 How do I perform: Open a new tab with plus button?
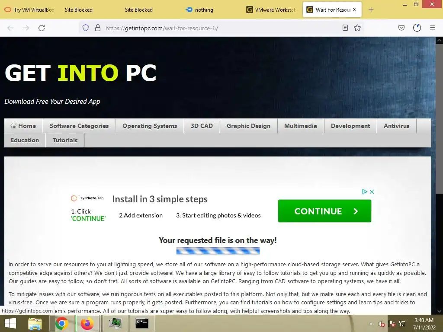tap(371, 10)
